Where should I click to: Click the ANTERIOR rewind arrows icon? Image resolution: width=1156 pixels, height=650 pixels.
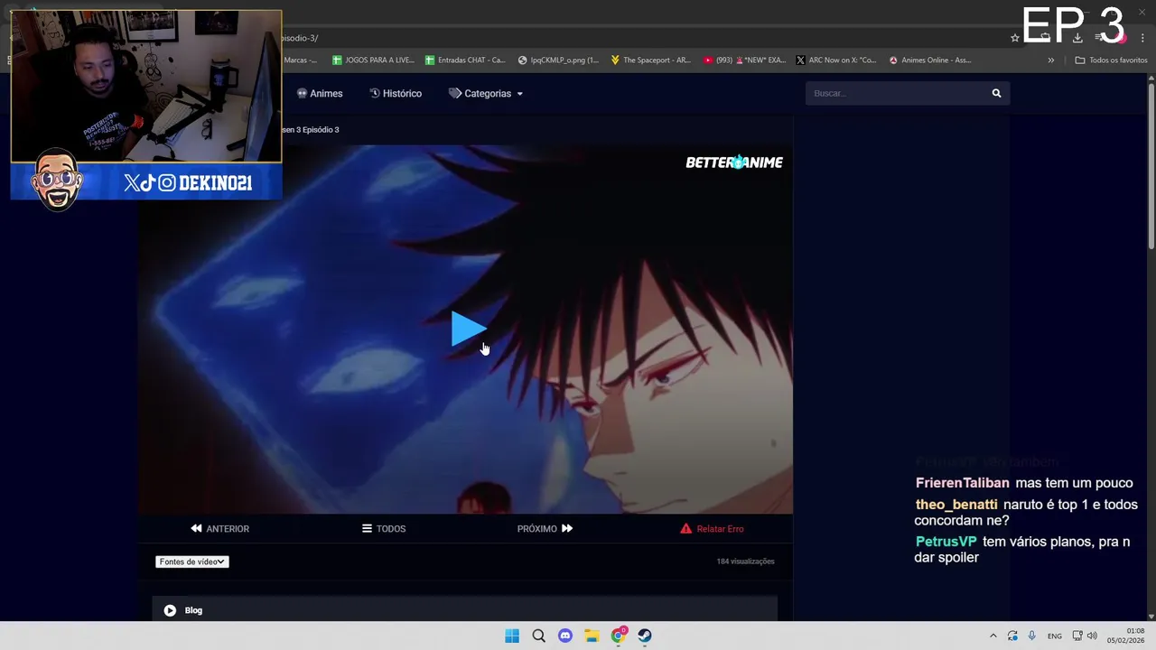click(196, 529)
